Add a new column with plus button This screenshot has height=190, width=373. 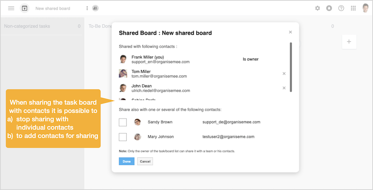tap(349, 42)
